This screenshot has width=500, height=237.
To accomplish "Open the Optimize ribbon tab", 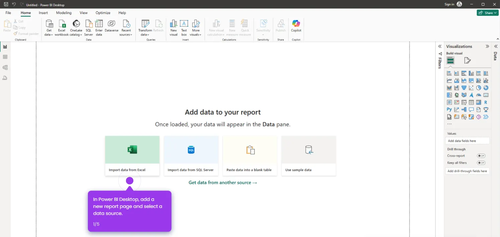I will click(103, 13).
